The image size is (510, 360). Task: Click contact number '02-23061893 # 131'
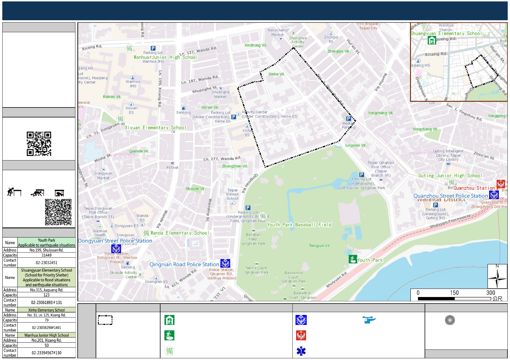[x=47, y=302]
